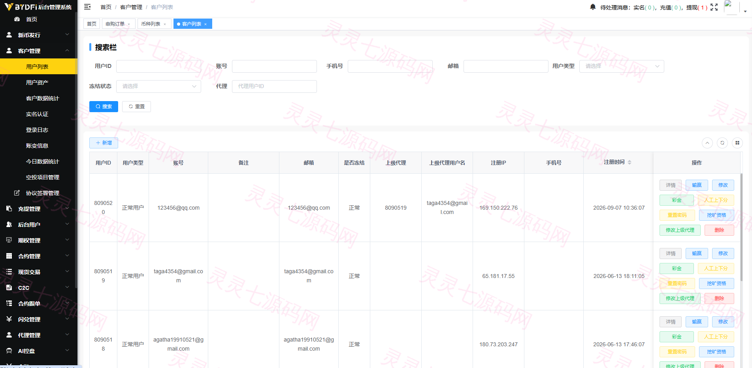Click 修改 for agatha19910521 row
The width and height of the screenshot is (752, 368).
(x=723, y=322)
